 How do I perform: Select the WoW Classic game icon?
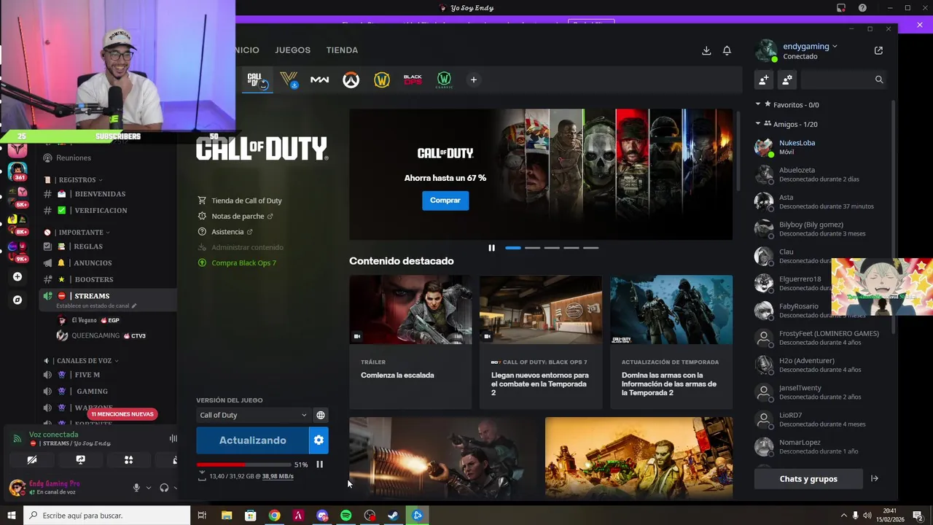[x=444, y=80]
